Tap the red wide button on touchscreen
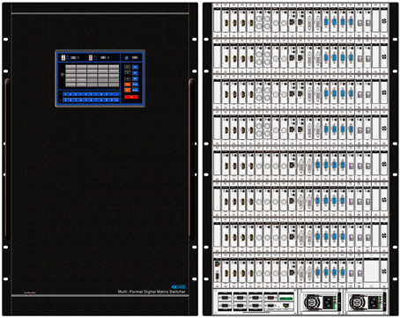The height and width of the screenshot is (318, 400). coord(131,97)
